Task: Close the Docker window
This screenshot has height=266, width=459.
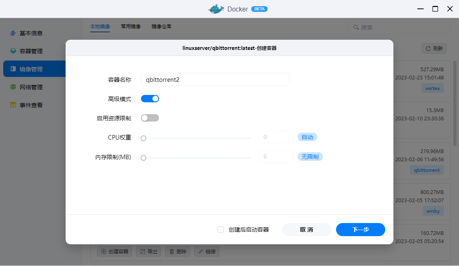Action: (450, 9)
